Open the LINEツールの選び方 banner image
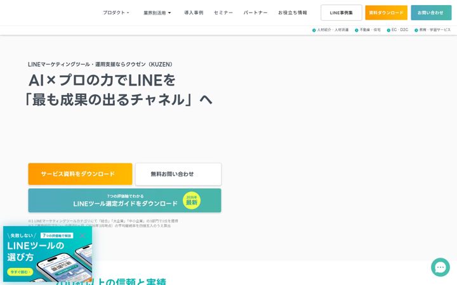457x285 pixels. tap(48, 254)
